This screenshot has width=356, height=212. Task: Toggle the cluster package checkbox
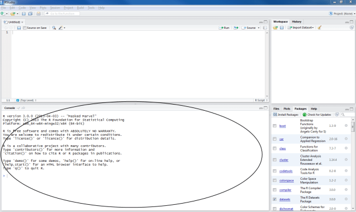[274, 160]
